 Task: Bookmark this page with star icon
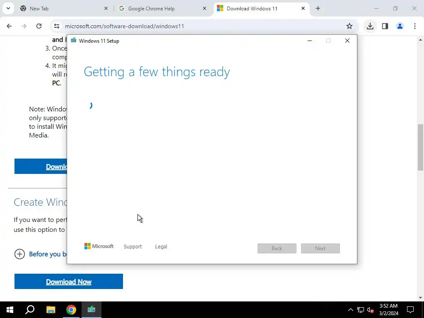pyautogui.click(x=349, y=26)
